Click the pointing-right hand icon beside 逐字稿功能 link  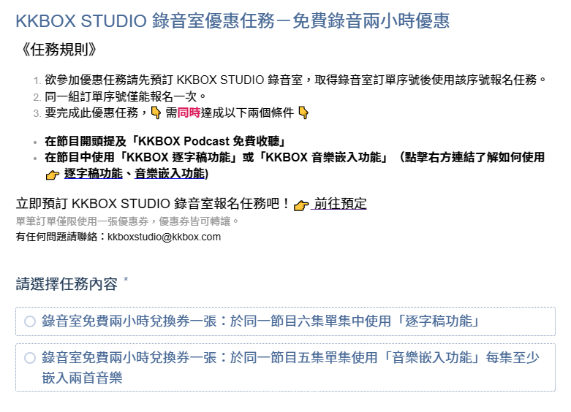53,175
